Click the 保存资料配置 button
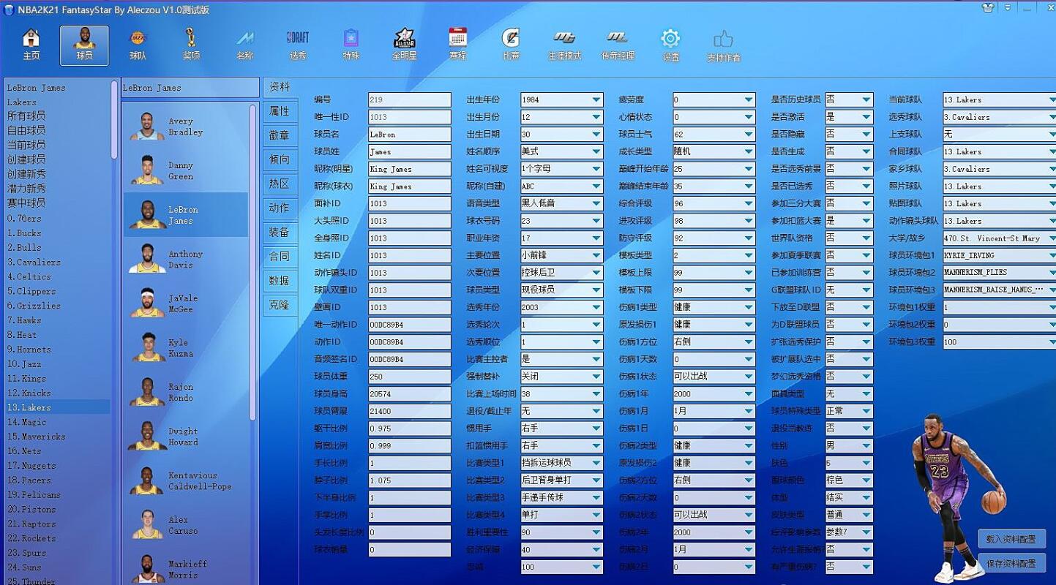This screenshot has height=585, width=1056. click(x=1011, y=563)
